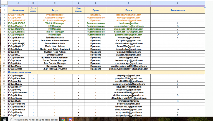This screenshot has height=121, width=213.
Task: Select the username.kgz@gmail.com cell
Action: point(129,63)
